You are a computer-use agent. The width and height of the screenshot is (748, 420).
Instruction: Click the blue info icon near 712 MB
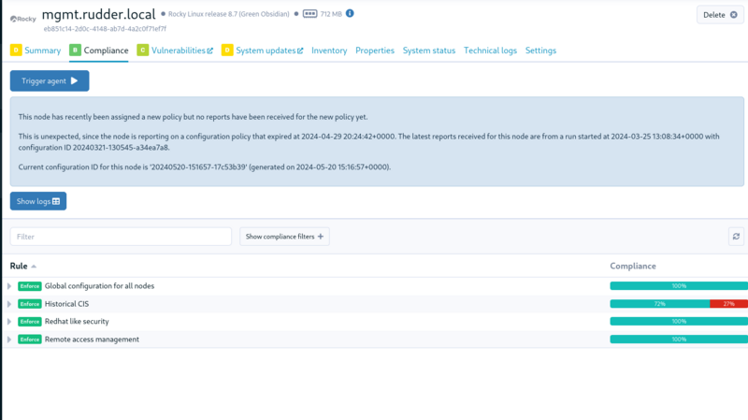(x=350, y=13)
